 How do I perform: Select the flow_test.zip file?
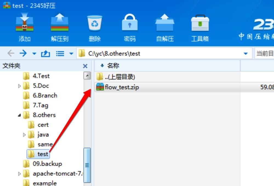(x=167, y=87)
